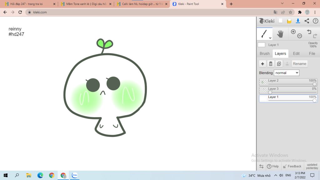This screenshot has height=180, width=320.
Task: Delete the selected layer
Action: click(271, 64)
